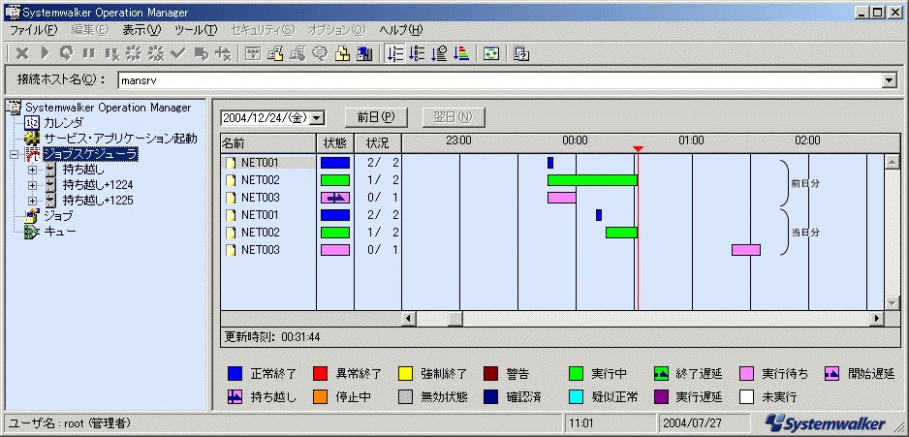Select カレンダ in the tree
The height and width of the screenshot is (437, 909).
click(63, 123)
